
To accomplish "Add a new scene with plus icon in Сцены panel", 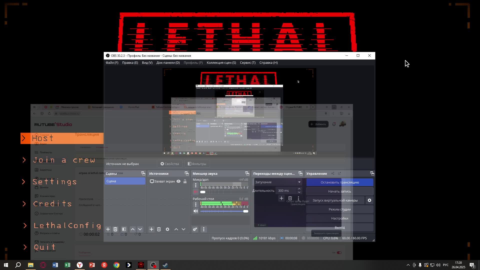I will click(108, 229).
